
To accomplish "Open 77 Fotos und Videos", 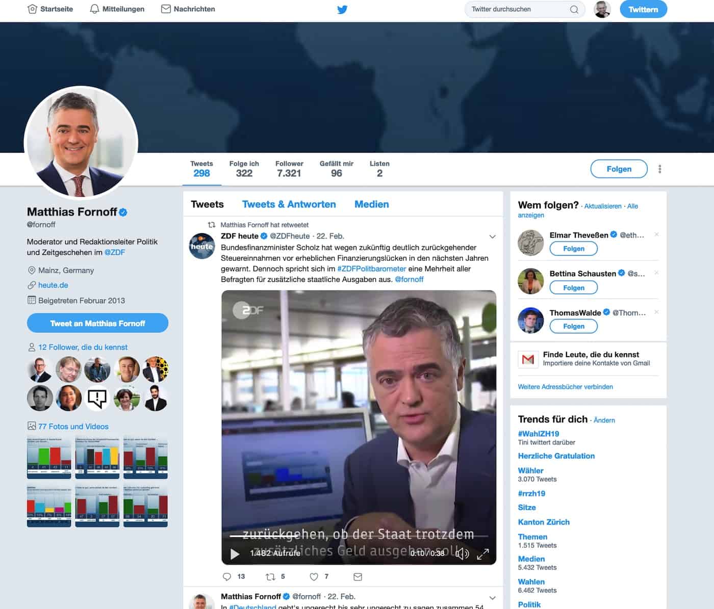I will [x=73, y=427].
